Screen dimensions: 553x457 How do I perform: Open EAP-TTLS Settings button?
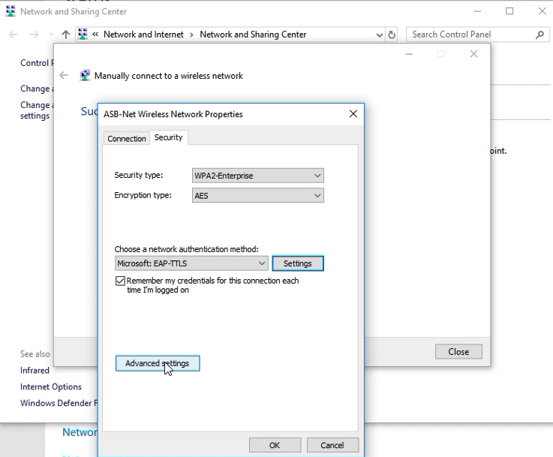(x=298, y=263)
